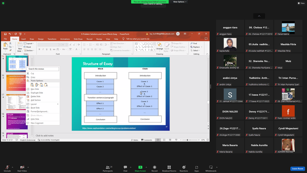Viewport: 307px width, 173px height.
Task: Open Layout dropdown in Slides group
Action: coord(29,43)
